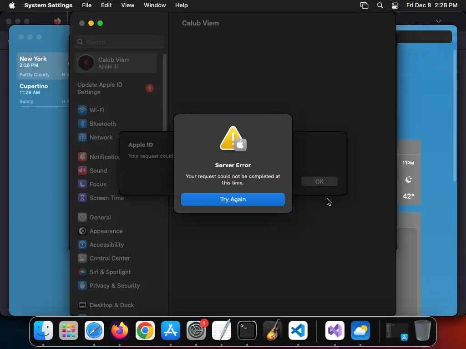Select Screen Time hourglass icon
Image resolution: width=466 pixels, height=349 pixels.
coord(82,198)
